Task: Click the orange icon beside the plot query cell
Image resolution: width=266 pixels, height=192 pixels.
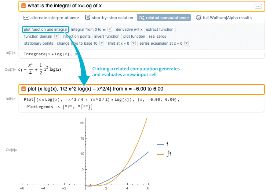Action: [23, 89]
